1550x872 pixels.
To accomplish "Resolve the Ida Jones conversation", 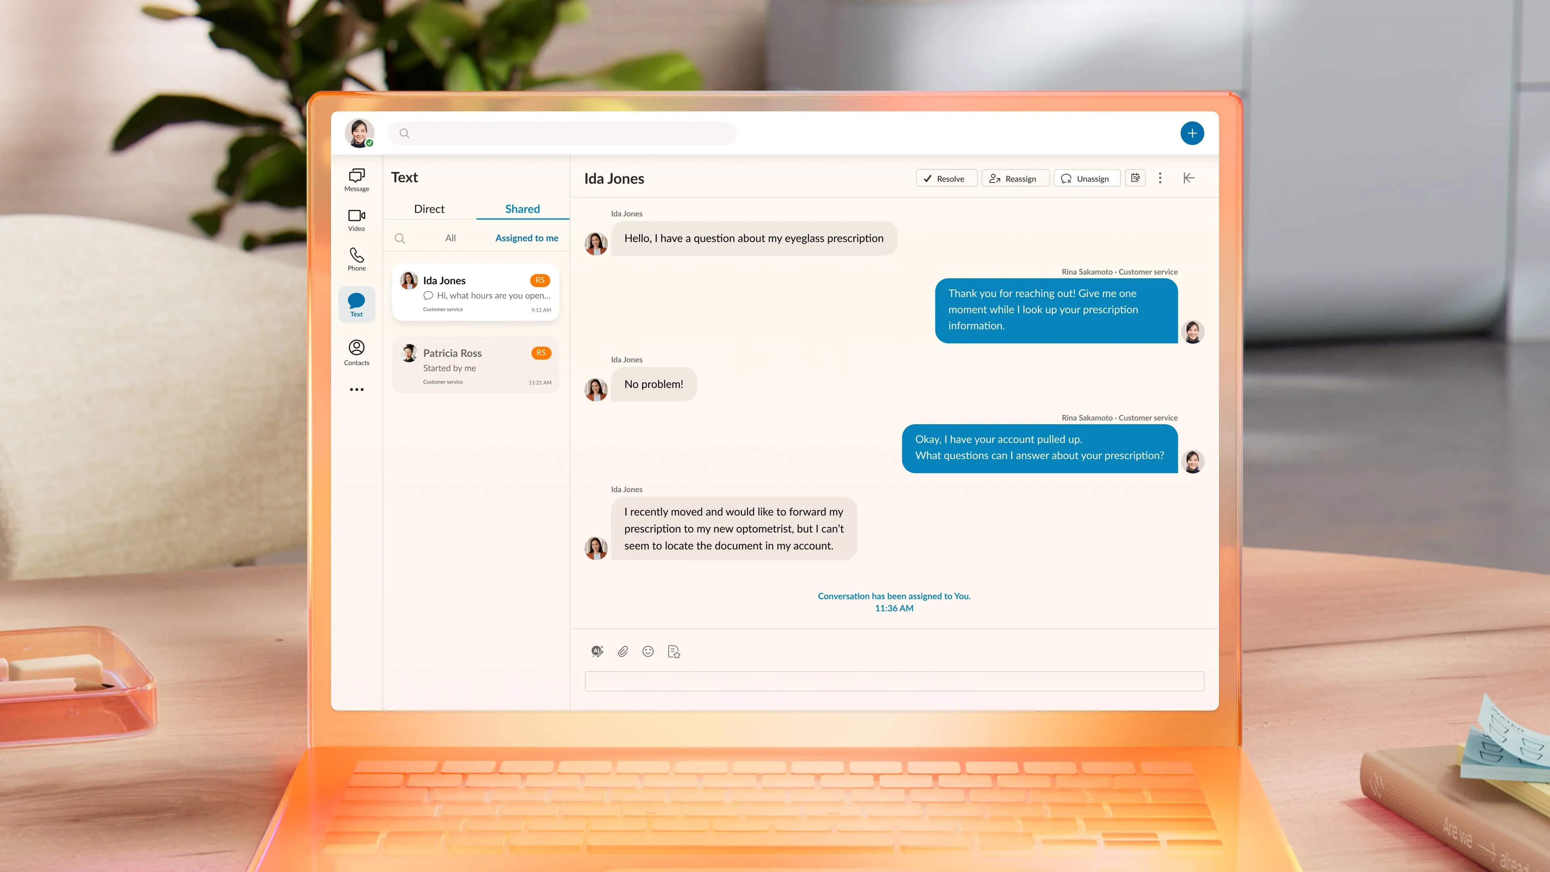I will tap(946, 178).
